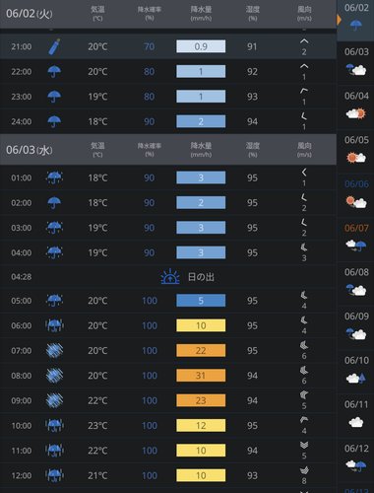This screenshot has height=493, width=374.
Task: Click the umbrella icon at 22:00
Action: (x=54, y=72)
